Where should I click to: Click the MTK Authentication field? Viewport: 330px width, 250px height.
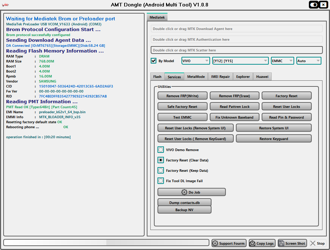point(237,40)
